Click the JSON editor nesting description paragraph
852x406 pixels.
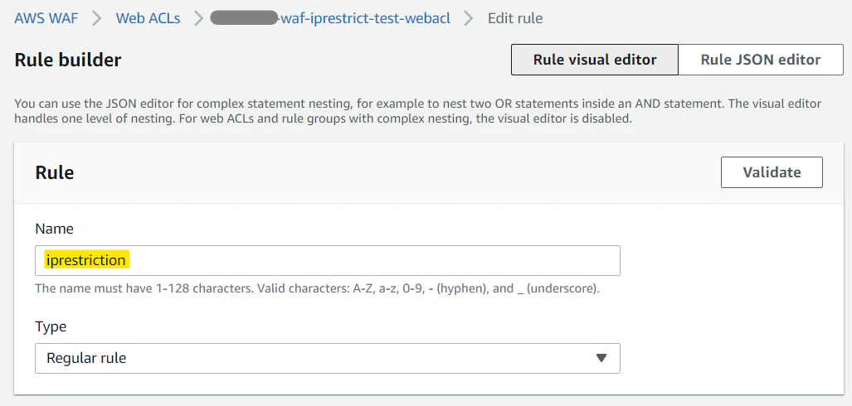click(417, 111)
